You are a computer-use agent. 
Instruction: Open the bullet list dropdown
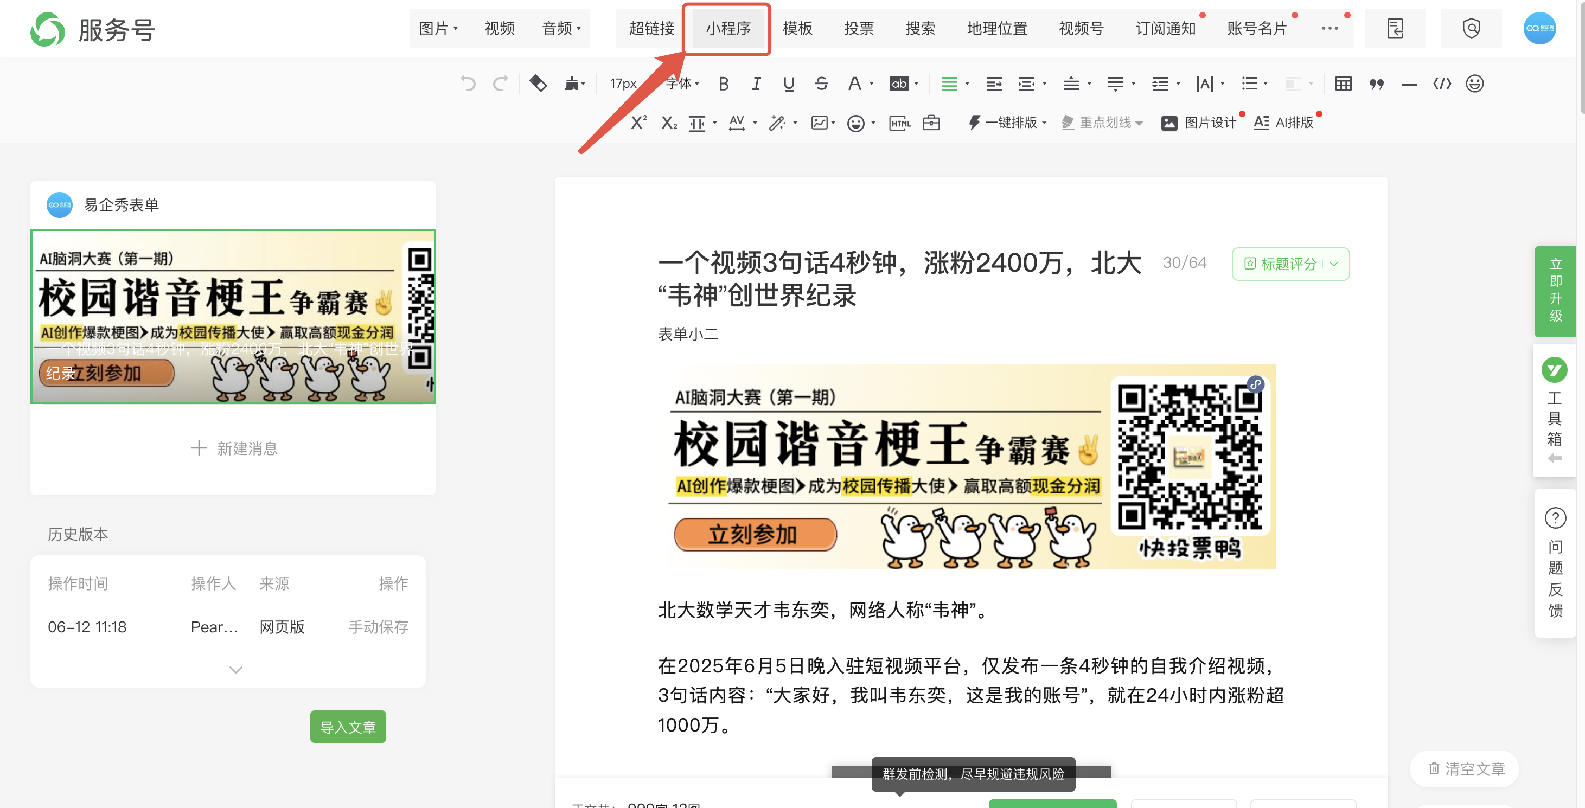(x=1254, y=84)
